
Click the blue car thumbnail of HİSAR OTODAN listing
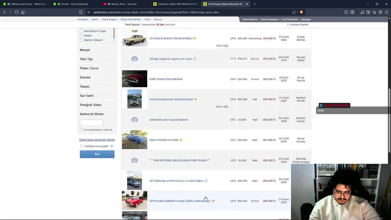(x=134, y=140)
